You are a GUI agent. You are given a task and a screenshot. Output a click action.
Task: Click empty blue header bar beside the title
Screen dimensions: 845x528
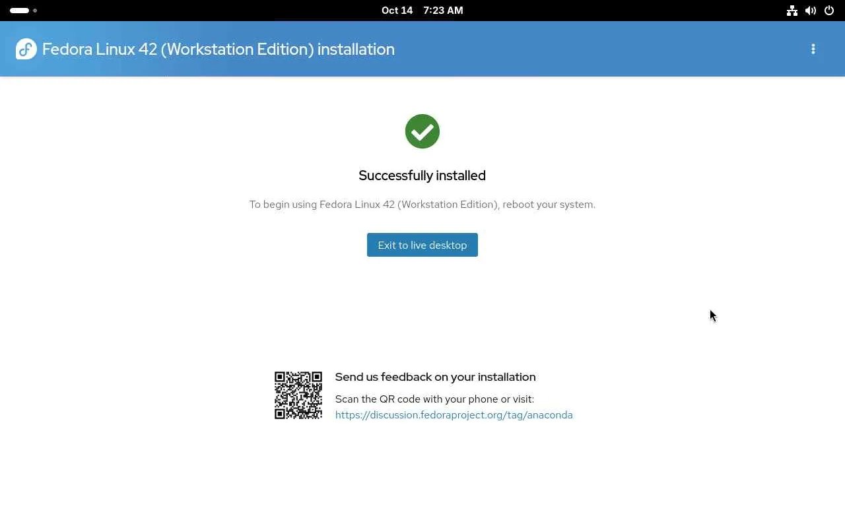pyautogui.click(x=594, y=49)
